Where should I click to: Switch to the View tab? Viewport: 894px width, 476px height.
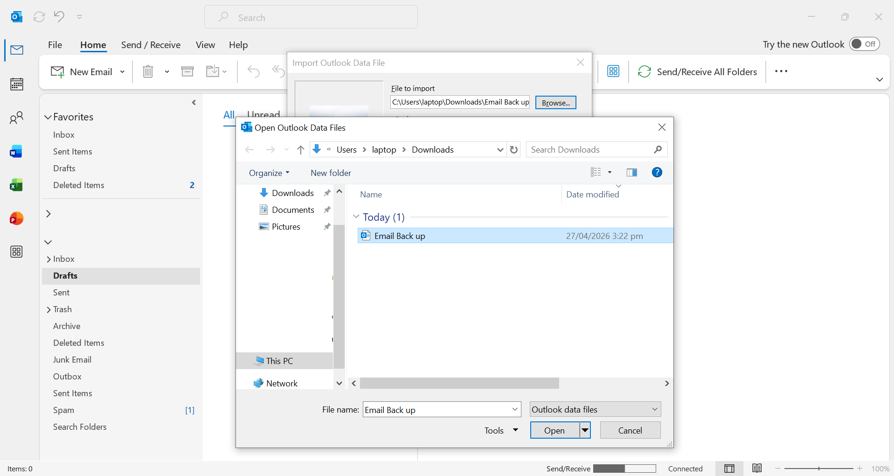205,45
